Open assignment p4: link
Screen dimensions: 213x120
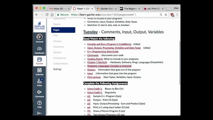[x=89, y=107]
